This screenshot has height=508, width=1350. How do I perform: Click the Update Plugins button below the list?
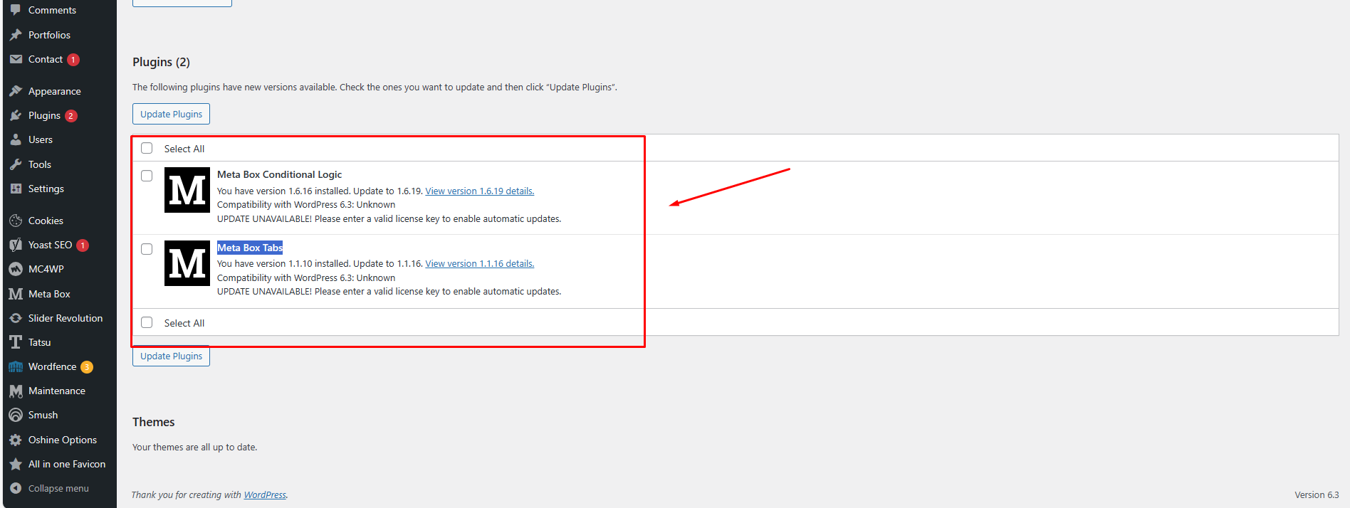point(171,356)
